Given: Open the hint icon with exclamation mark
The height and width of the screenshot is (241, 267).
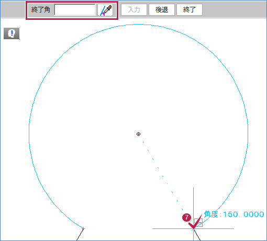Looking at the screenshot, I should (x=12, y=33).
